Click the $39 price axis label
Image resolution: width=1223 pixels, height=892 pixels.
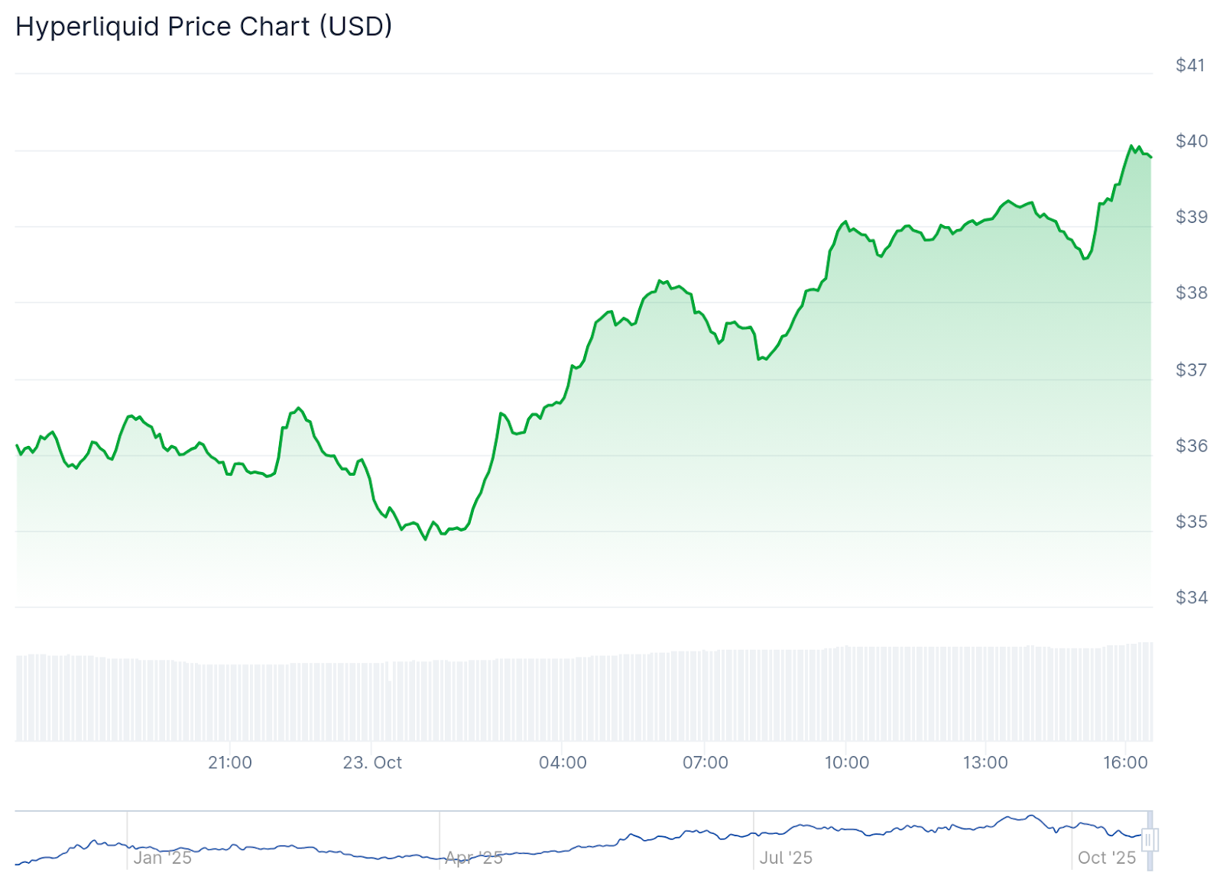click(1191, 217)
